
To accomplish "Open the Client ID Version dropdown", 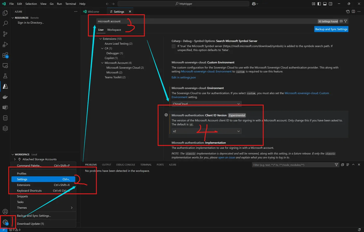I will coord(206,131).
